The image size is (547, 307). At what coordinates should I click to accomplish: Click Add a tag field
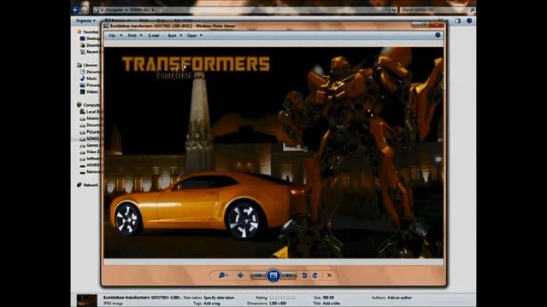click(x=211, y=304)
